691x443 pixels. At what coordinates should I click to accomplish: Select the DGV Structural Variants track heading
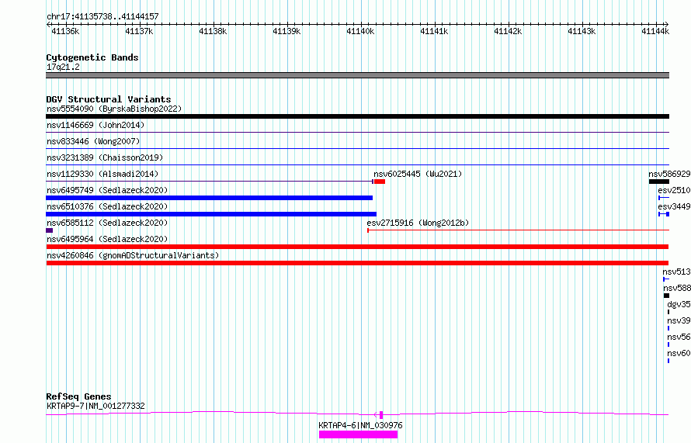109,99
